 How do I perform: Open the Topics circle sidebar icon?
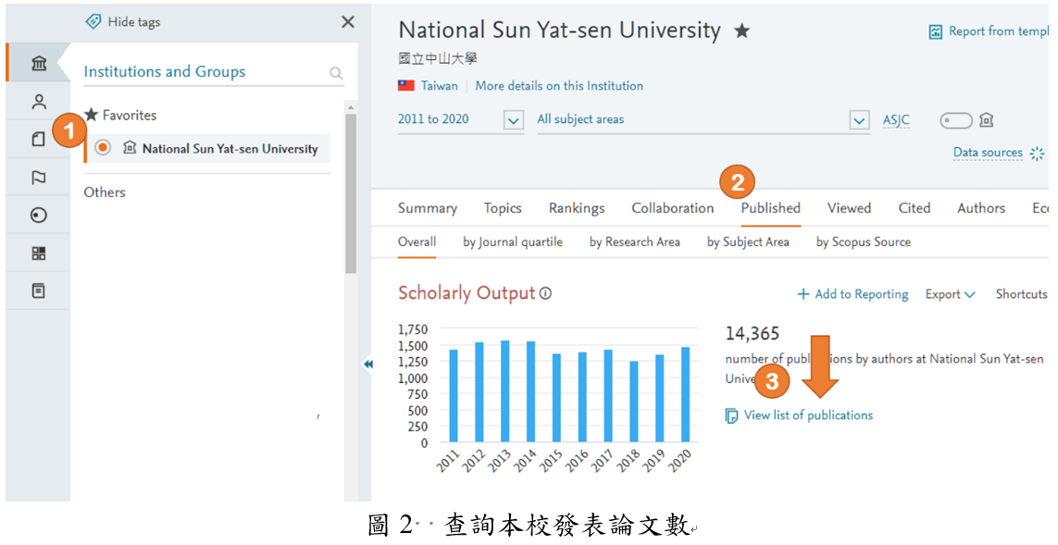[39, 216]
